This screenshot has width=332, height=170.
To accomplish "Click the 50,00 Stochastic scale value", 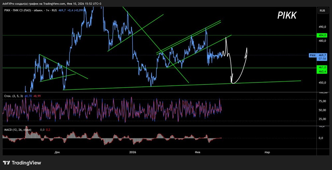I will [322, 110].
